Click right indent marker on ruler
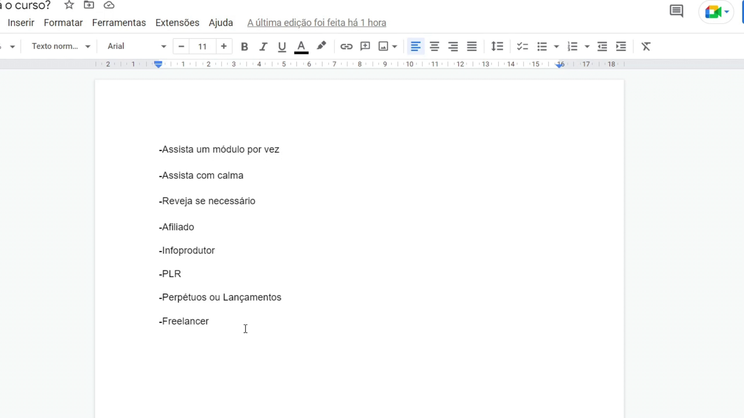The width and height of the screenshot is (744, 418). point(559,65)
